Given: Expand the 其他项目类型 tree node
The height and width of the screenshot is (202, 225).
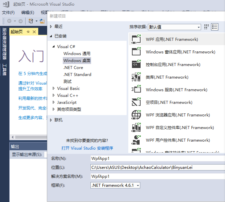Looking at the screenshot, I should 54,109.
